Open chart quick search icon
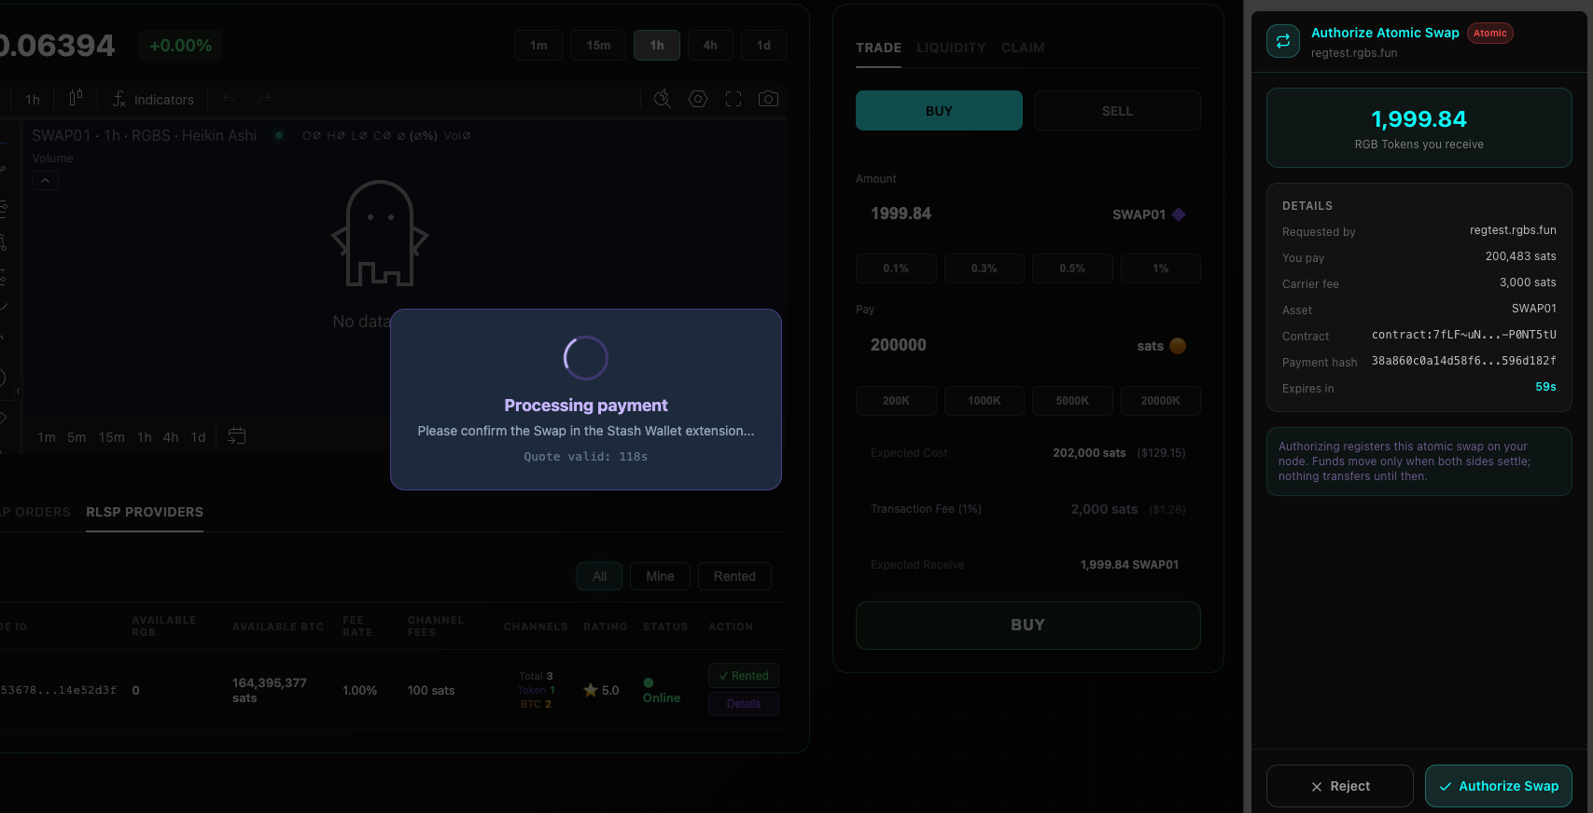1593x813 pixels. 662,99
